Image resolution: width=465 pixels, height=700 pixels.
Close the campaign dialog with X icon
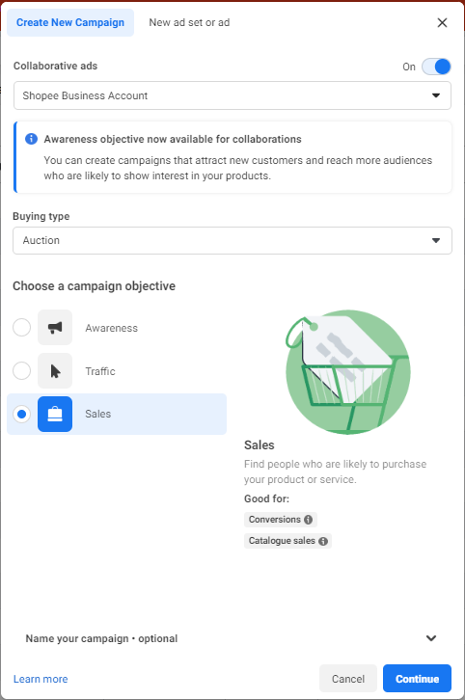click(442, 23)
